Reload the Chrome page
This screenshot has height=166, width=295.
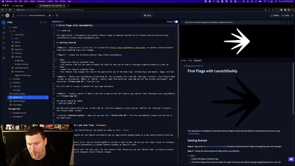click(10, 10)
